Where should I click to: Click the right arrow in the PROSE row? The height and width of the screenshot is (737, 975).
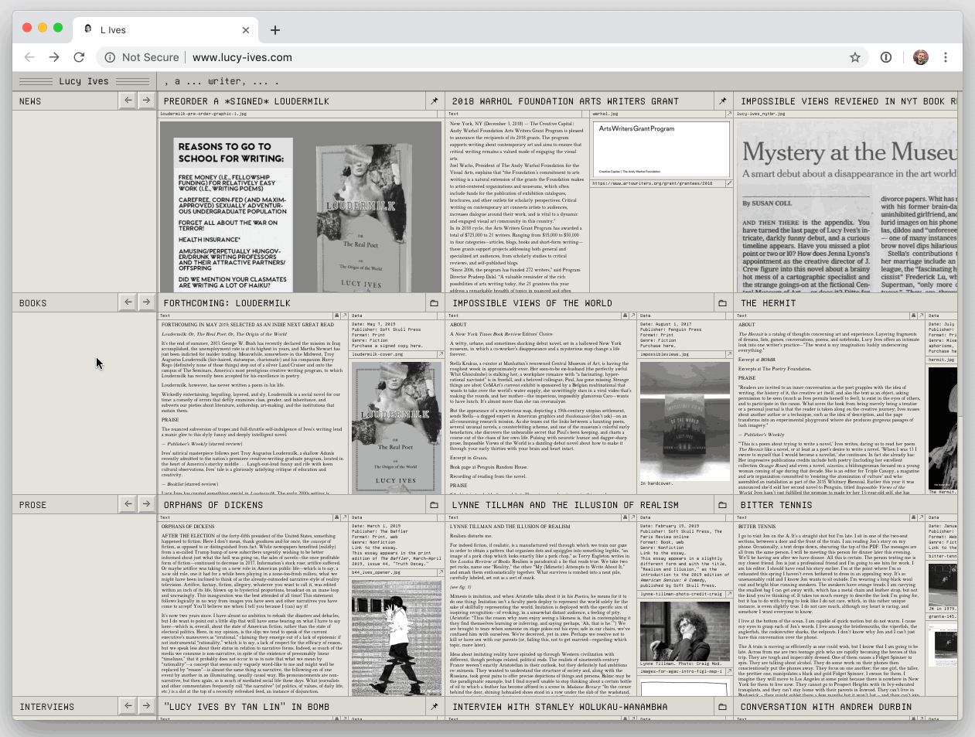tap(146, 504)
